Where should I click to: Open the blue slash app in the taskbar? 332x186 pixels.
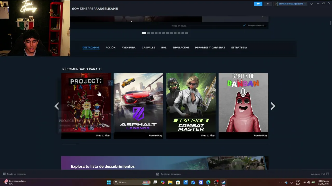pyautogui.click(x=185, y=182)
